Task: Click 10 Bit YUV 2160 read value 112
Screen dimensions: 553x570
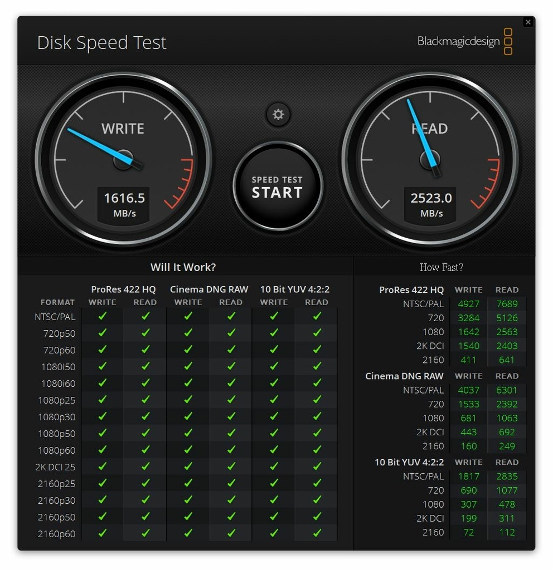Action: (x=507, y=532)
